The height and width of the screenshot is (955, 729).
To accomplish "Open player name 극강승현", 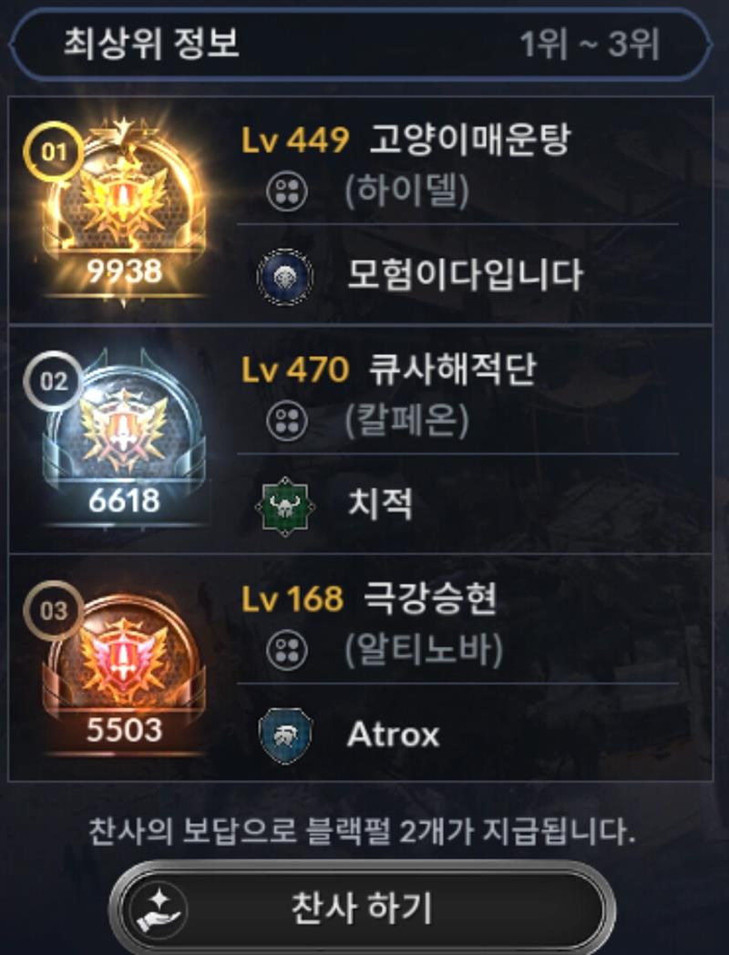I will (x=430, y=599).
